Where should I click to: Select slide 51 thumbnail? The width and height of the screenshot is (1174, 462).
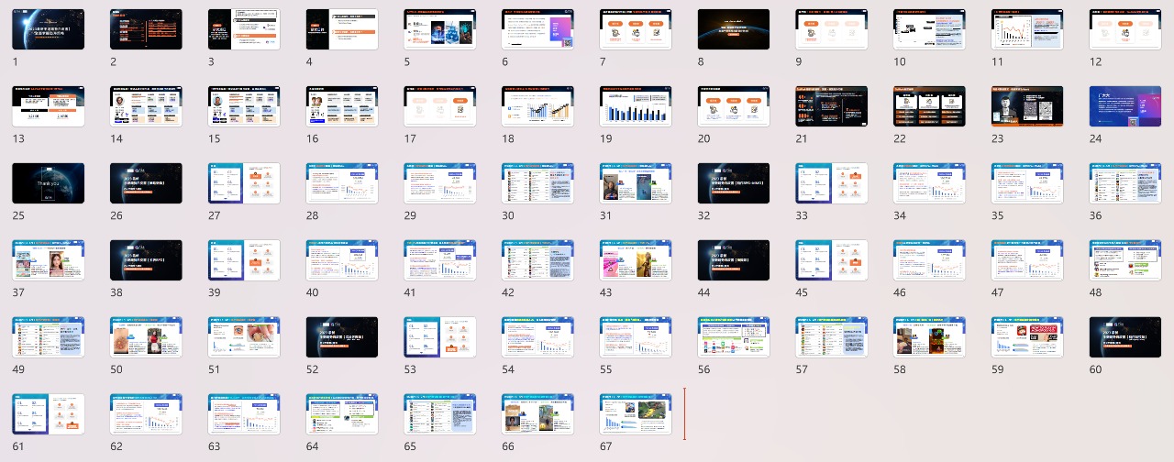click(244, 337)
